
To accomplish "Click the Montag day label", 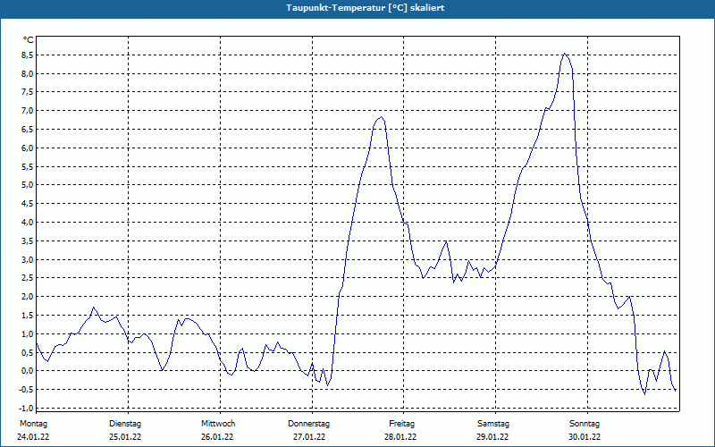I will (x=33, y=424).
